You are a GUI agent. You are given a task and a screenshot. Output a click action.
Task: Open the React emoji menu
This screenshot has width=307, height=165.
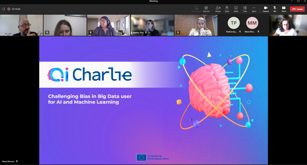(236, 8)
